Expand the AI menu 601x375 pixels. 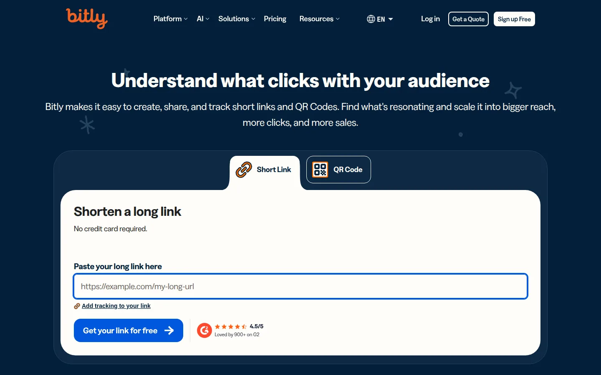(x=203, y=19)
